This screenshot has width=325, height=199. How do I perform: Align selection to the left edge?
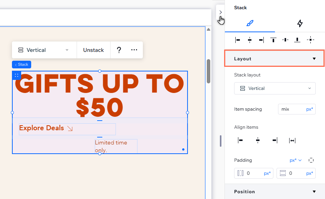(238, 40)
